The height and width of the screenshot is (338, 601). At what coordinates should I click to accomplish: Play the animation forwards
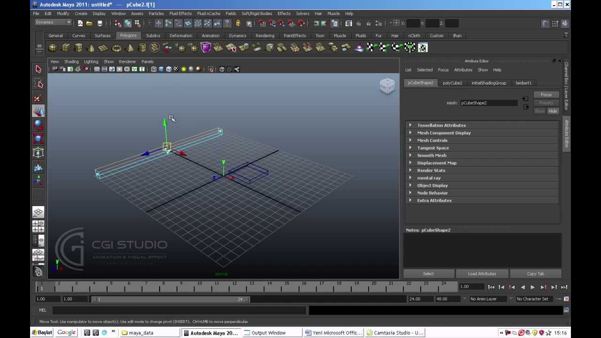(x=532, y=287)
